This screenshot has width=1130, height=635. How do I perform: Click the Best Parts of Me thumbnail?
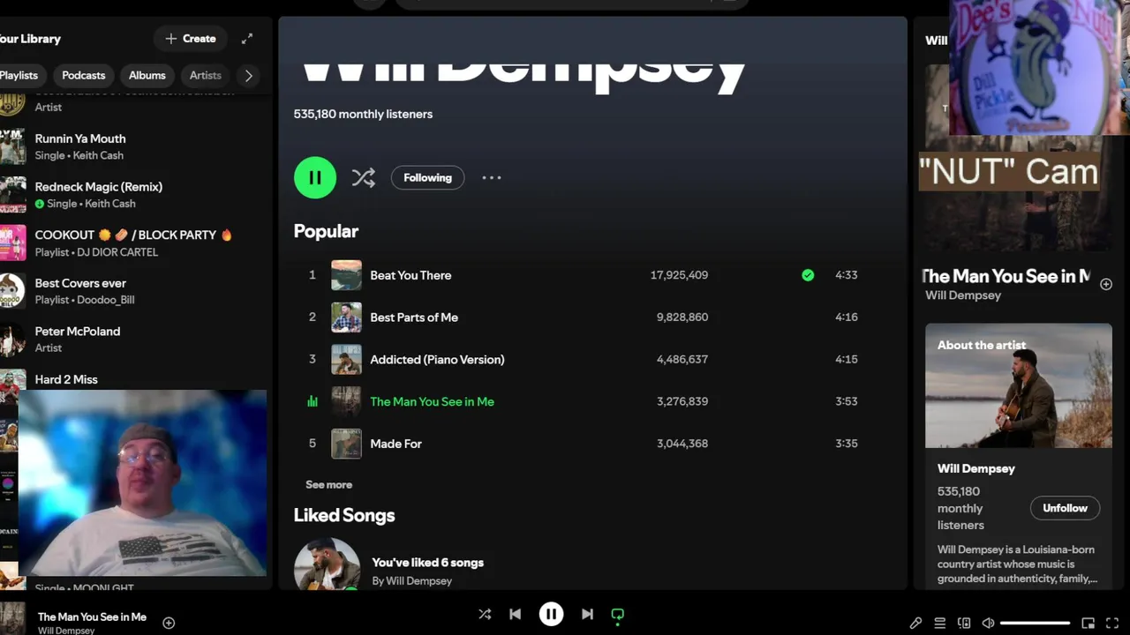pos(346,317)
